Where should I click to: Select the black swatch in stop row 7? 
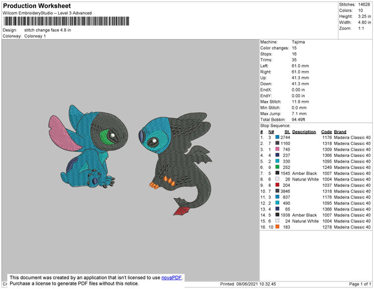click(277, 173)
